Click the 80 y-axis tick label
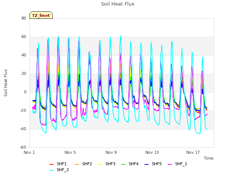Screen dimensions: 236x177 (24, 18)
